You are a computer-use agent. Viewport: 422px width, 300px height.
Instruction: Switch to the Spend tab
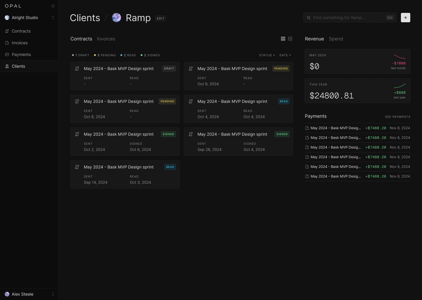pyautogui.click(x=336, y=39)
